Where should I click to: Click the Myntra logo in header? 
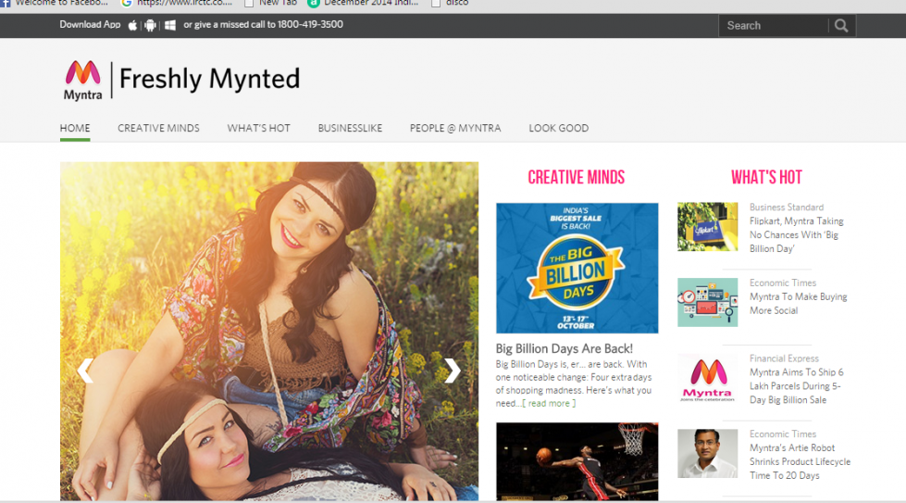coord(82,80)
